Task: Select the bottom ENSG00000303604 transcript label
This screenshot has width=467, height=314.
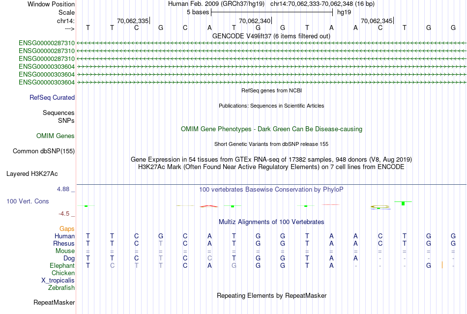Action: [47, 82]
